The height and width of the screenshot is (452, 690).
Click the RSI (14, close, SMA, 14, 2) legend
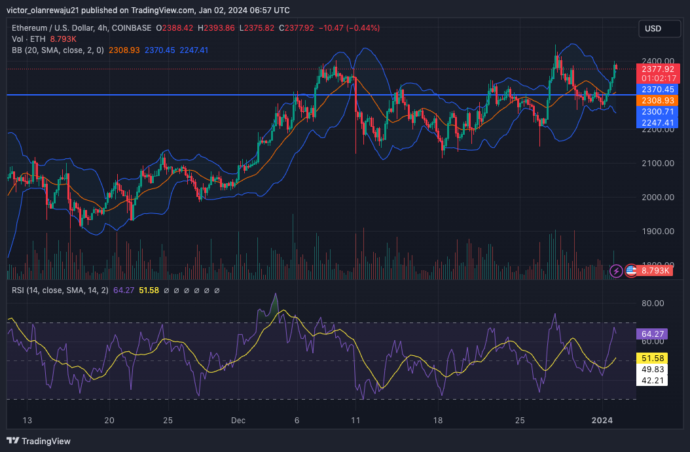(x=60, y=290)
